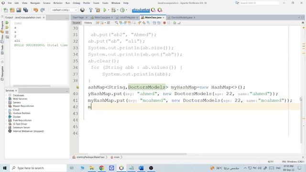Clean and Build with the broom-hammer icon
The width and height of the screenshot is (306, 172).
[x=98, y=10]
